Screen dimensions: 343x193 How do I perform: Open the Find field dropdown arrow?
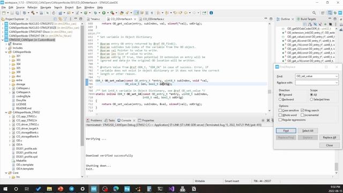pyautogui.click(x=337, y=76)
